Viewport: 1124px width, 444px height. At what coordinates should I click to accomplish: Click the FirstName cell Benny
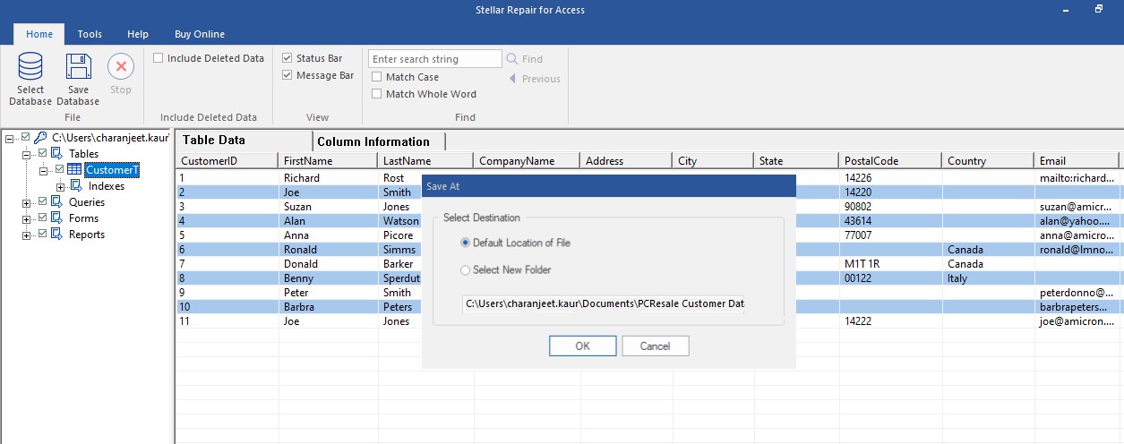point(328,278)
